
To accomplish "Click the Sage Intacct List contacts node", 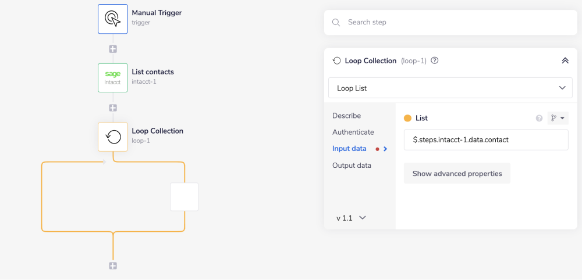I will point(112,78).
